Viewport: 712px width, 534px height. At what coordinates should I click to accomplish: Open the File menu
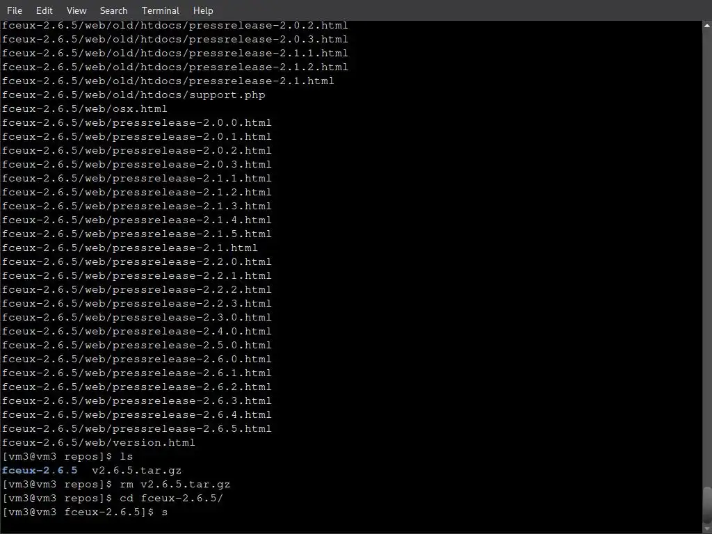[x=15, y=10]
